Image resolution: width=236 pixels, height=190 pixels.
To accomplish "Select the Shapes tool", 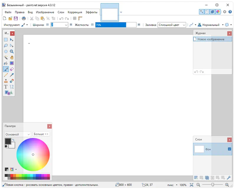I will [x=9, y=93].
